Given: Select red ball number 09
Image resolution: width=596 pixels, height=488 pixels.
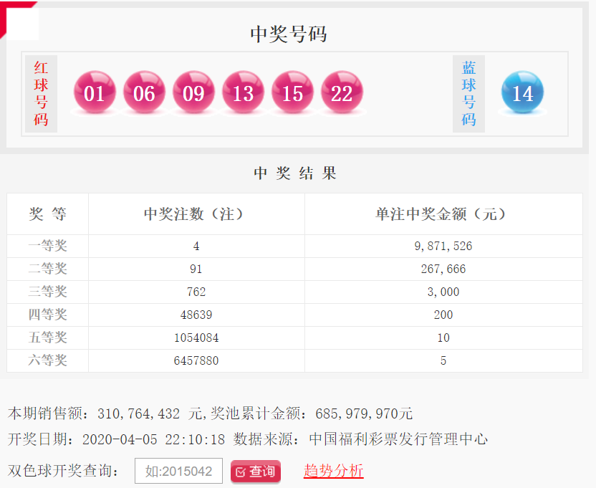Looking at the screenshot, I should (193, 92).
